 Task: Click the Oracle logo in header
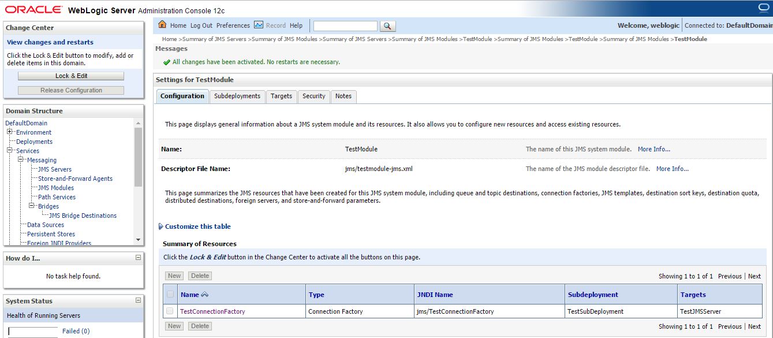point(33,10)
